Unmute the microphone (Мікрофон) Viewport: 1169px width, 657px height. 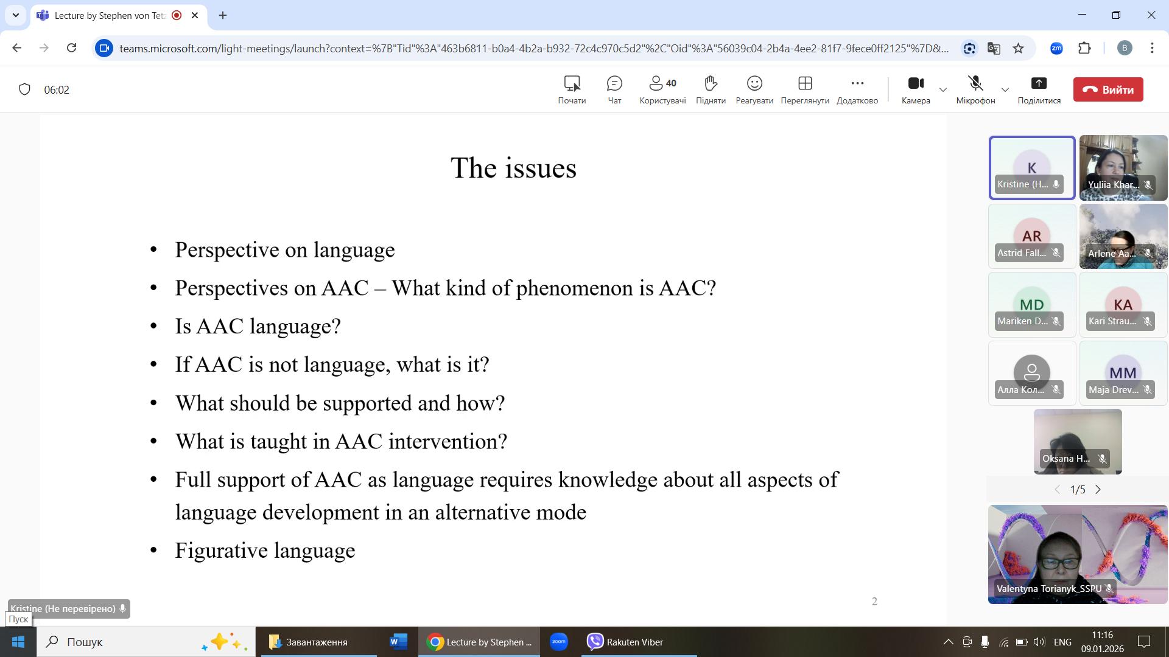(x=975, y=89)
